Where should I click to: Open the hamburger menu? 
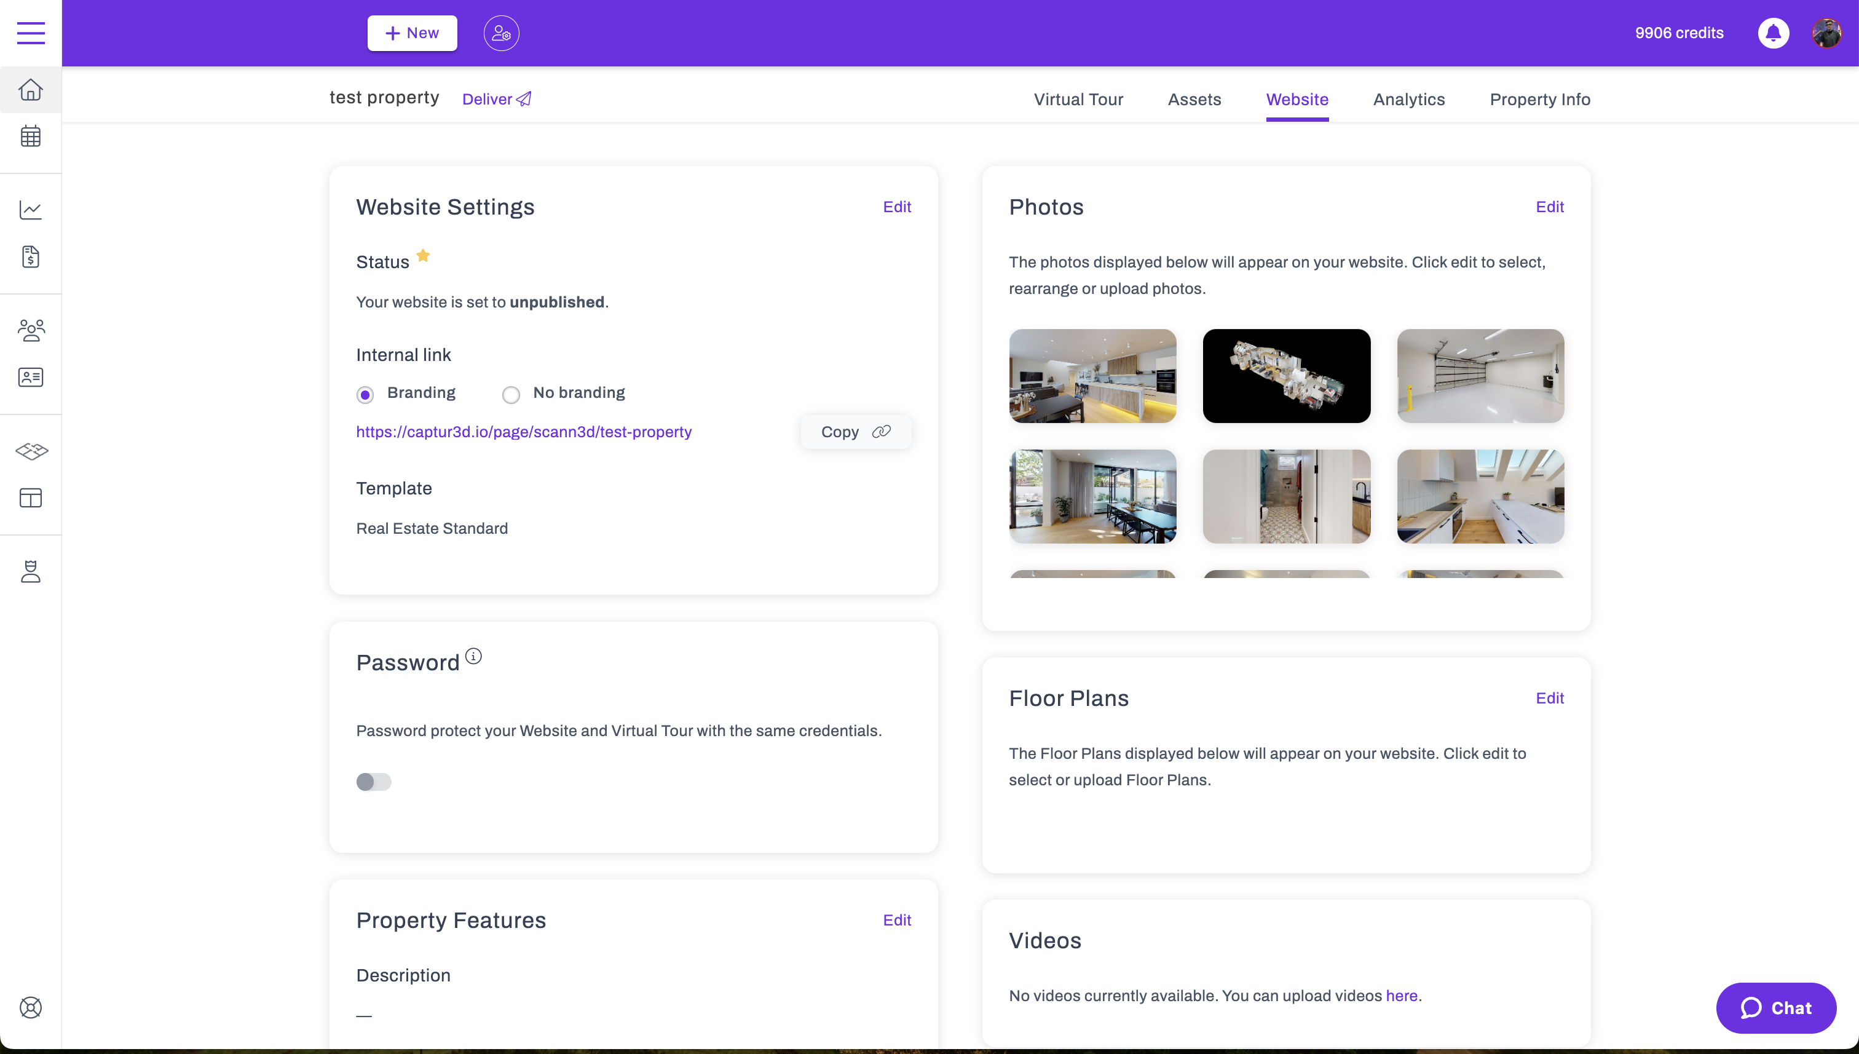(30, 33)
